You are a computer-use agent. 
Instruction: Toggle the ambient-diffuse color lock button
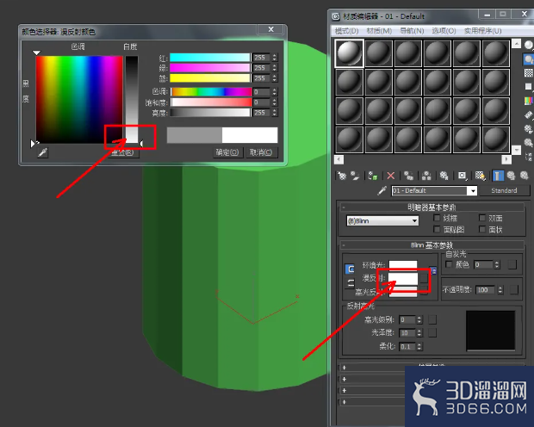pyautogui.click(x=350, y=269)
